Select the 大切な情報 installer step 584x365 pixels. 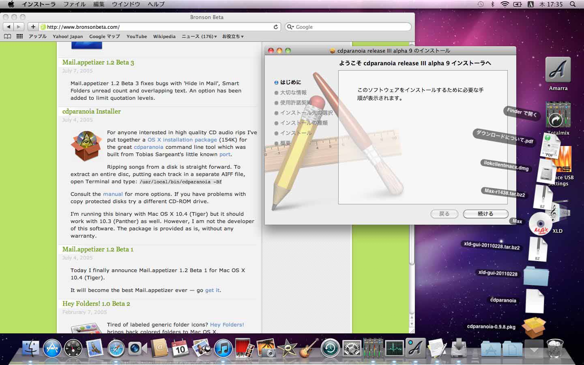click(293, 92)
